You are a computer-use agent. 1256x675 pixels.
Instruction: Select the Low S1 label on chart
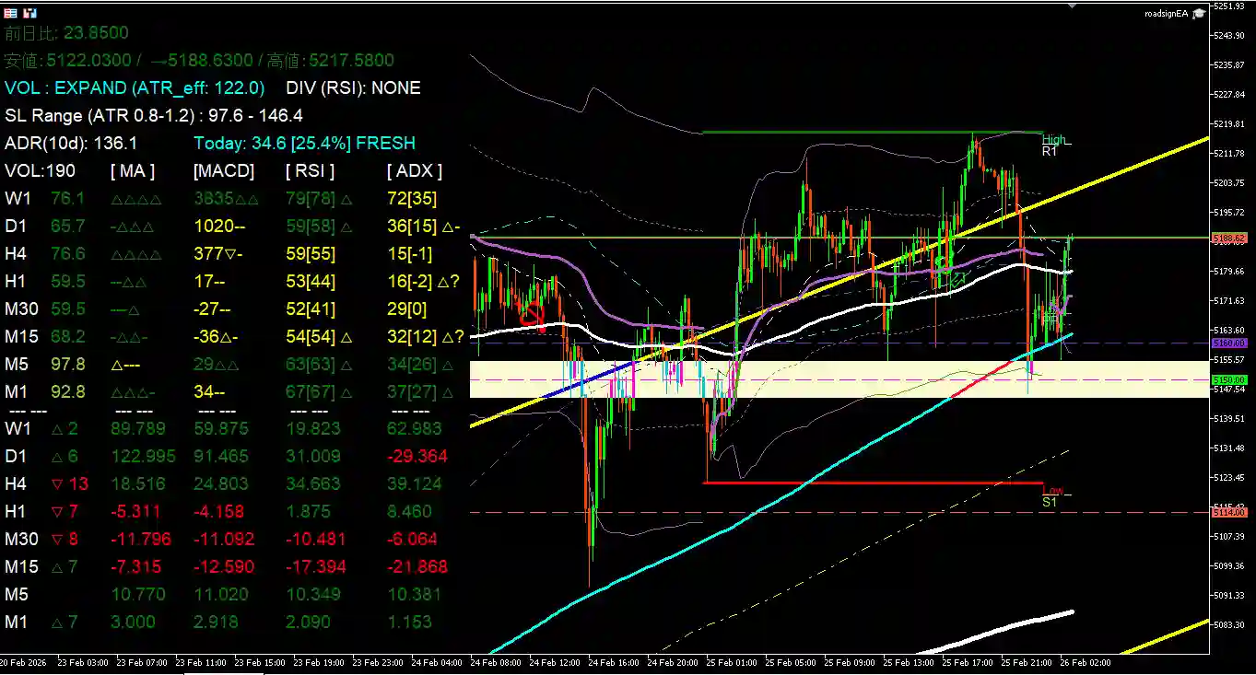click(1051, 497)
